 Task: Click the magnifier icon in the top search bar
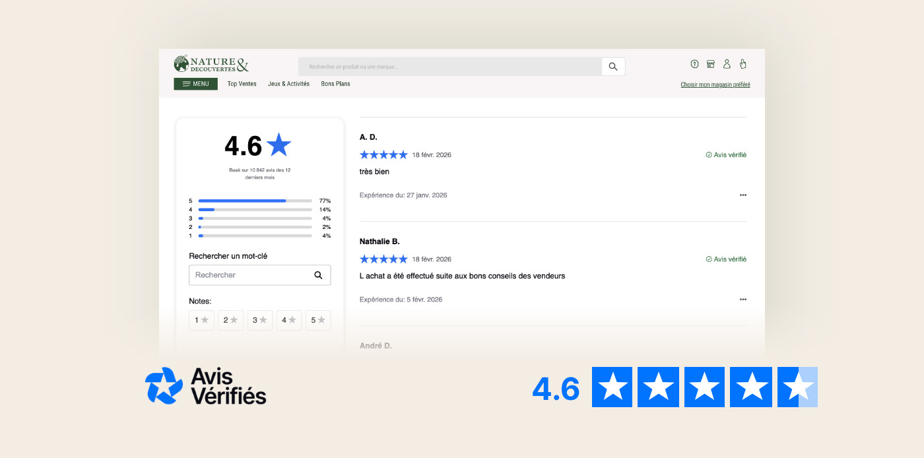[613, 67]
